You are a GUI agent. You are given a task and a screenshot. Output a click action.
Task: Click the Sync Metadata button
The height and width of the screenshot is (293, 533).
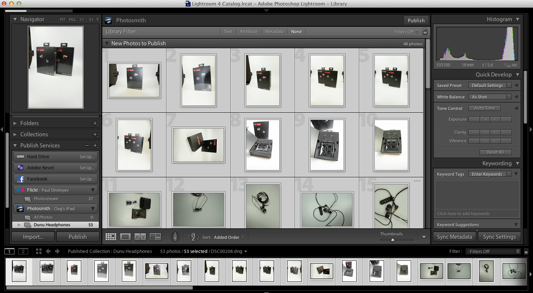[x=455, y=237]
